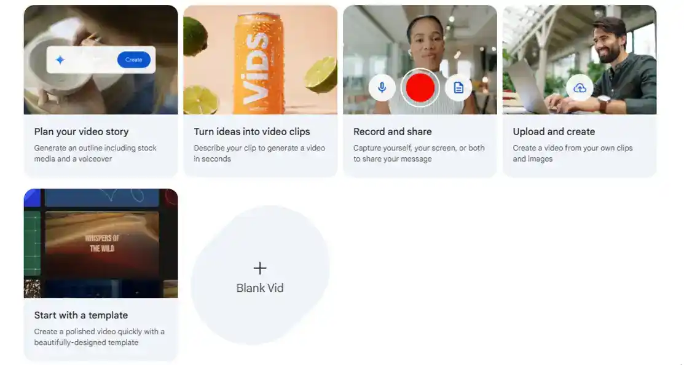Open the Plan your video story card
Viewport: 684px width, 365px height.
click(x=101, y=91)
